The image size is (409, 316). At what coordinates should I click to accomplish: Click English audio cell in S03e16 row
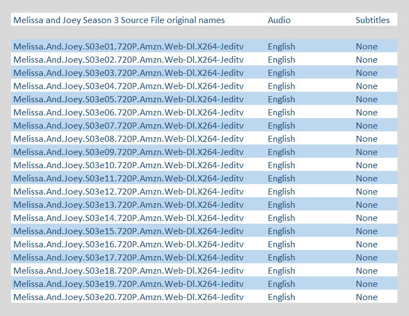pyautogui.click(x=281, y=245)
